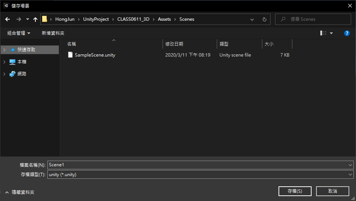Expand the Quick Access (快速存取) tree node
Screen dimensions: 356x201
pyautogui.click(x=4, y=50)
